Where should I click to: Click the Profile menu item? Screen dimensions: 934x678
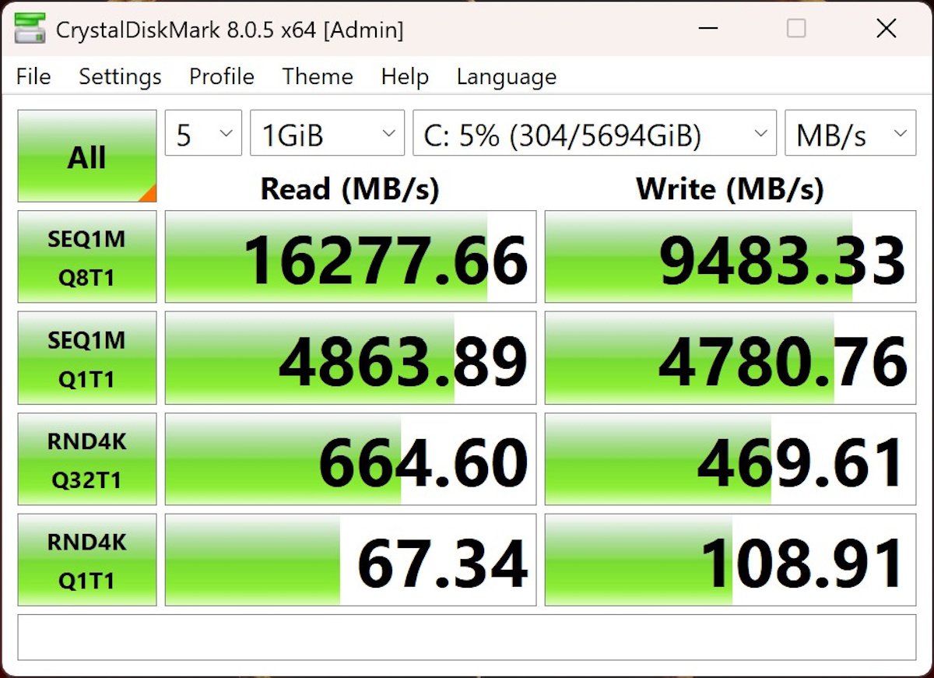pyautogui.click(x=221, y=76)
